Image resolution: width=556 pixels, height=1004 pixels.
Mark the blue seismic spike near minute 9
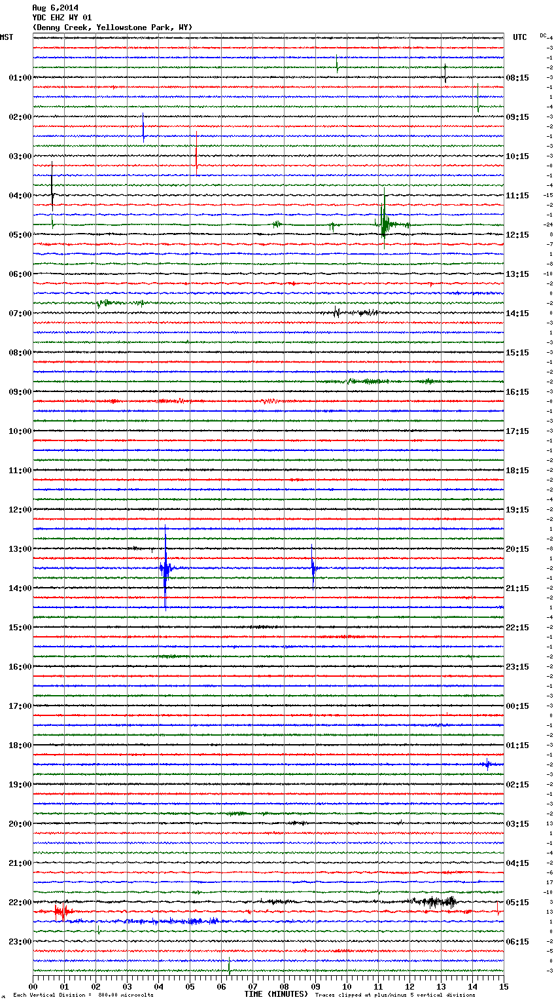pos(313,568)
